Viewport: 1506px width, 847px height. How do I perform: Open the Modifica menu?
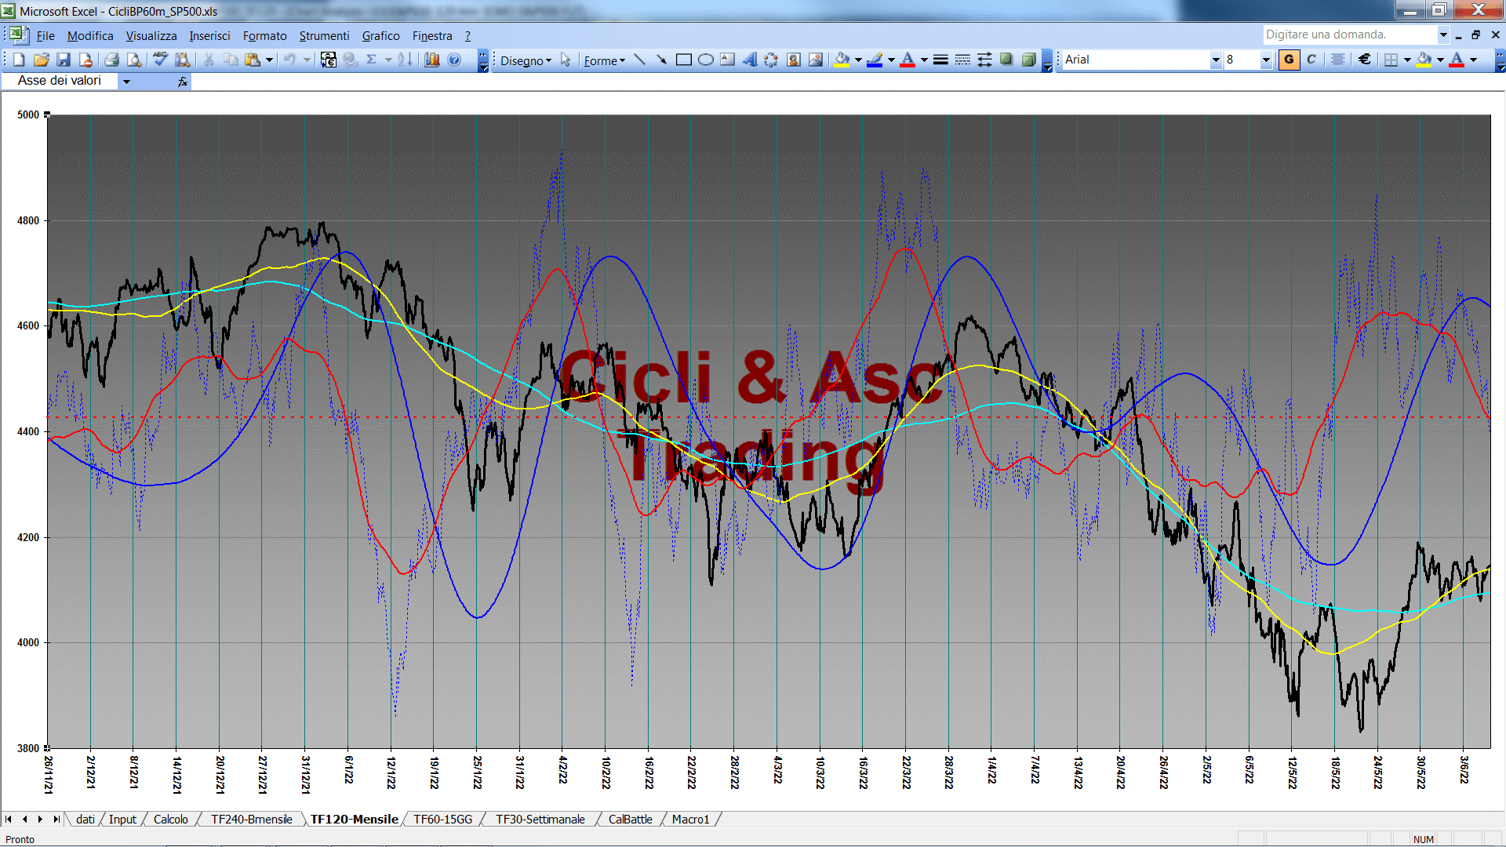[x=90, y=36]
